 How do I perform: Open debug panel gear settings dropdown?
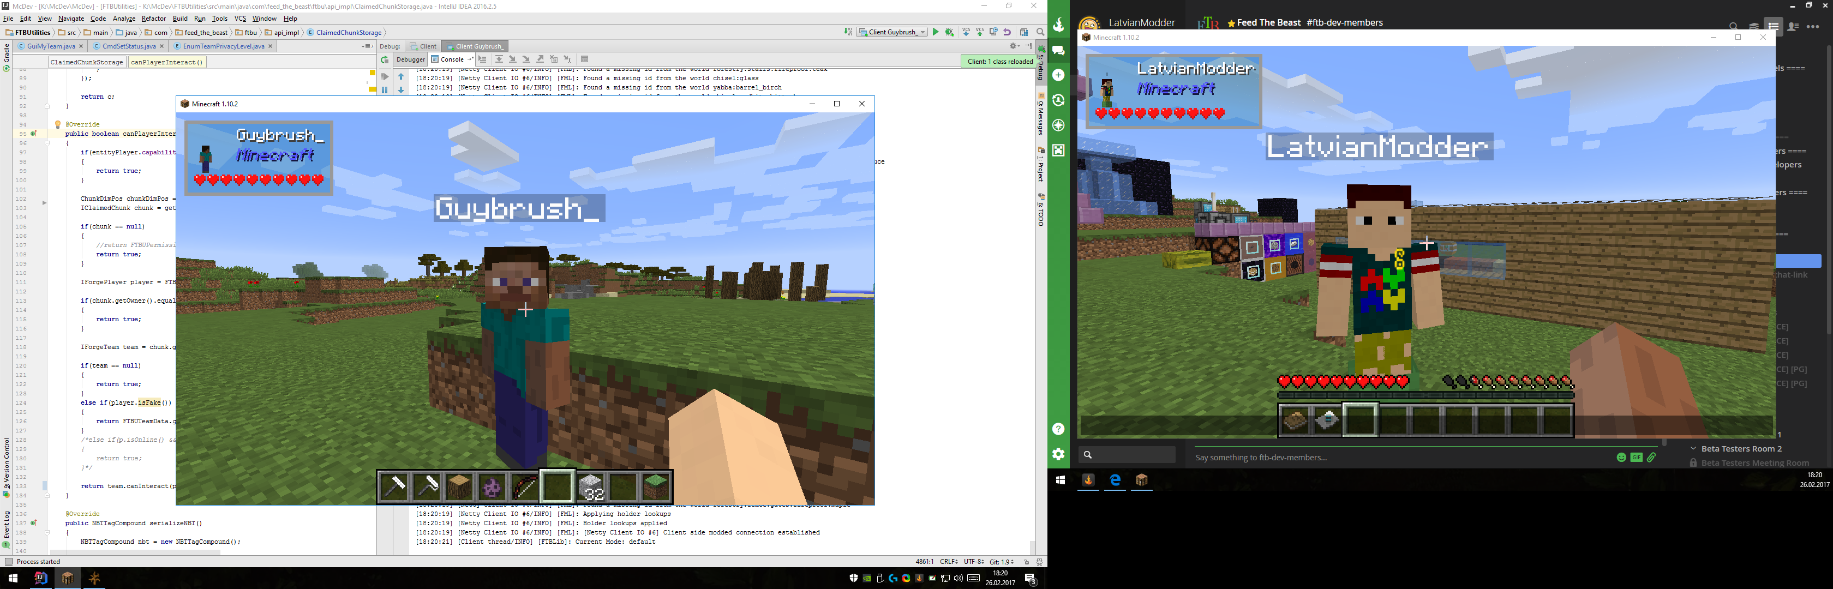1015,46
